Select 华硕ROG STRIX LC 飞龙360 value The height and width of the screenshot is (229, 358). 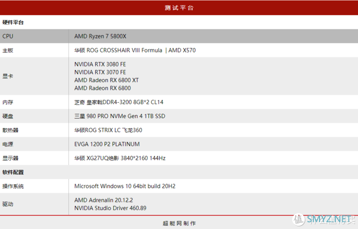[x=108, y=130]
